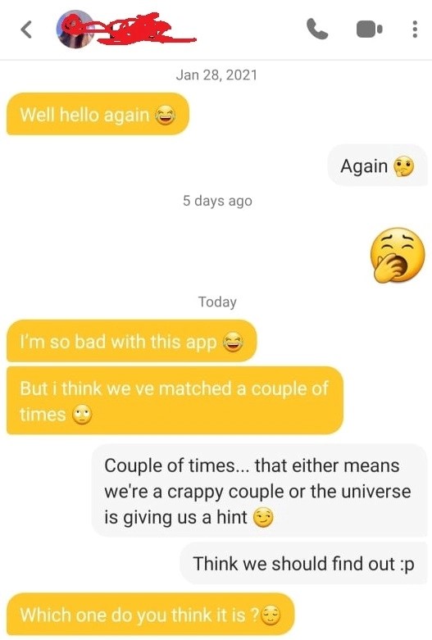Select the 'I'm so bad with this app' message
The image size is (432, 640).
(x=131, y=341)
